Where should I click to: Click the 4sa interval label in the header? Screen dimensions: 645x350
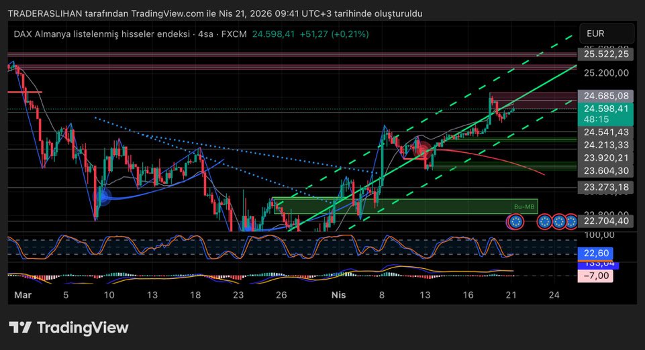tap(205, 34)
